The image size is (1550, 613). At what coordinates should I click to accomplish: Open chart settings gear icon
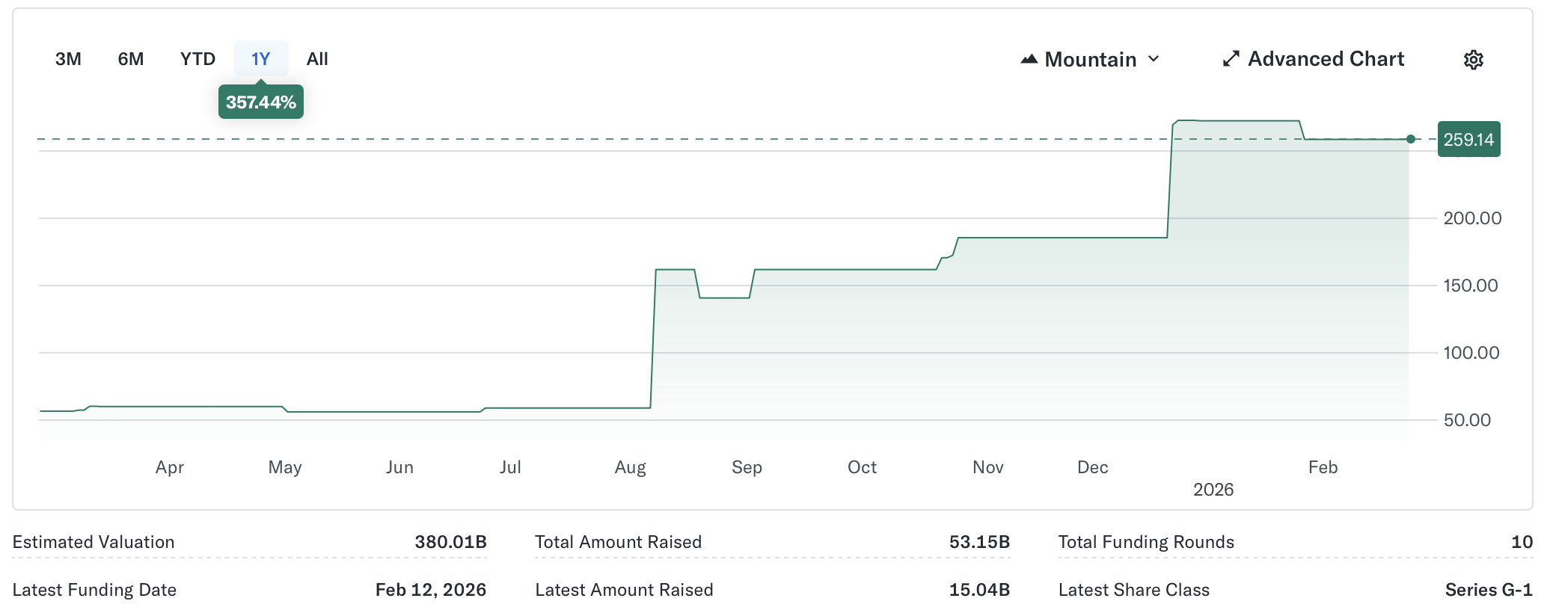(1473, 60)
